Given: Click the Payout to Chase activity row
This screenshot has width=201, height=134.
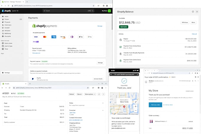Looking at the screenshot, I should pos(158,40).
